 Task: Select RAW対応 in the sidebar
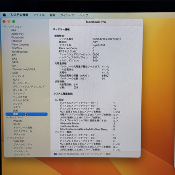coord(19,141)
